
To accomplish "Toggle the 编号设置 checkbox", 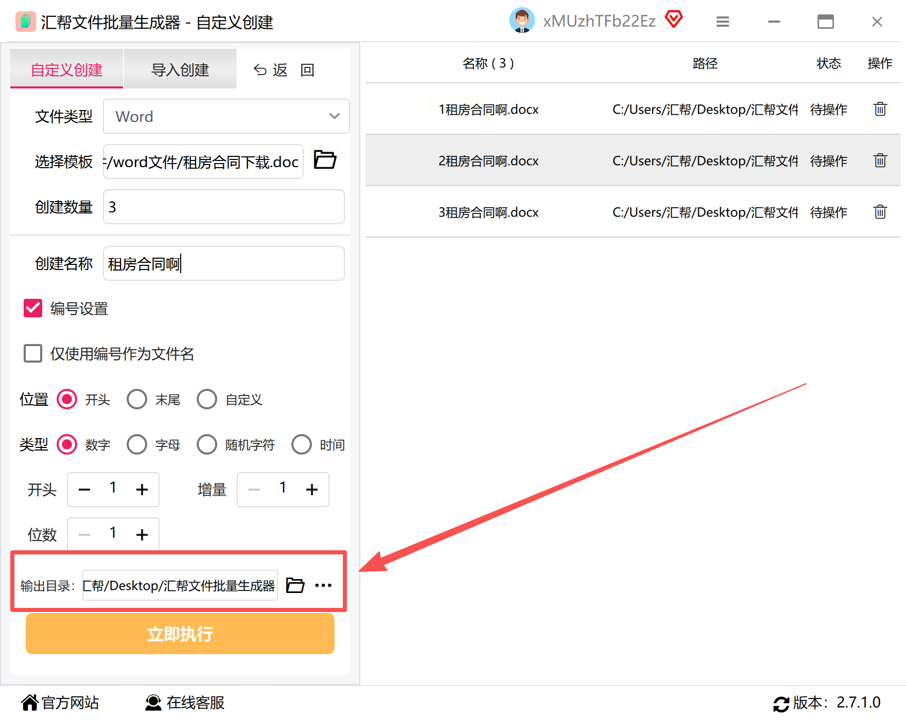I will pos(33,309).
